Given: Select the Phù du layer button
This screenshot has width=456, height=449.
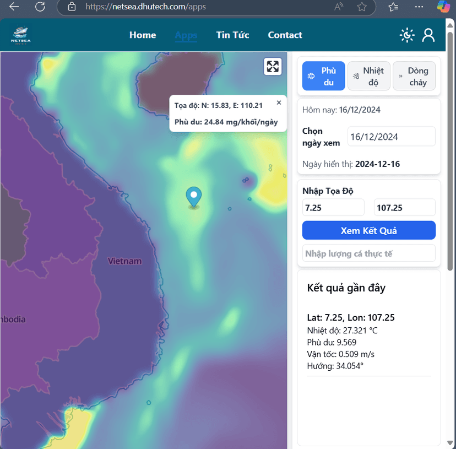Looking at the screenshot, I should tap(323, 76).
